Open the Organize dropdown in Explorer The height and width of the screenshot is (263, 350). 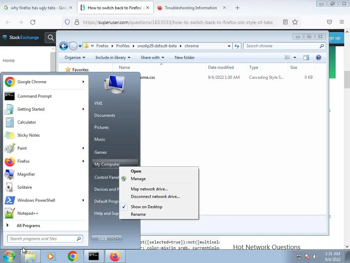75,58
